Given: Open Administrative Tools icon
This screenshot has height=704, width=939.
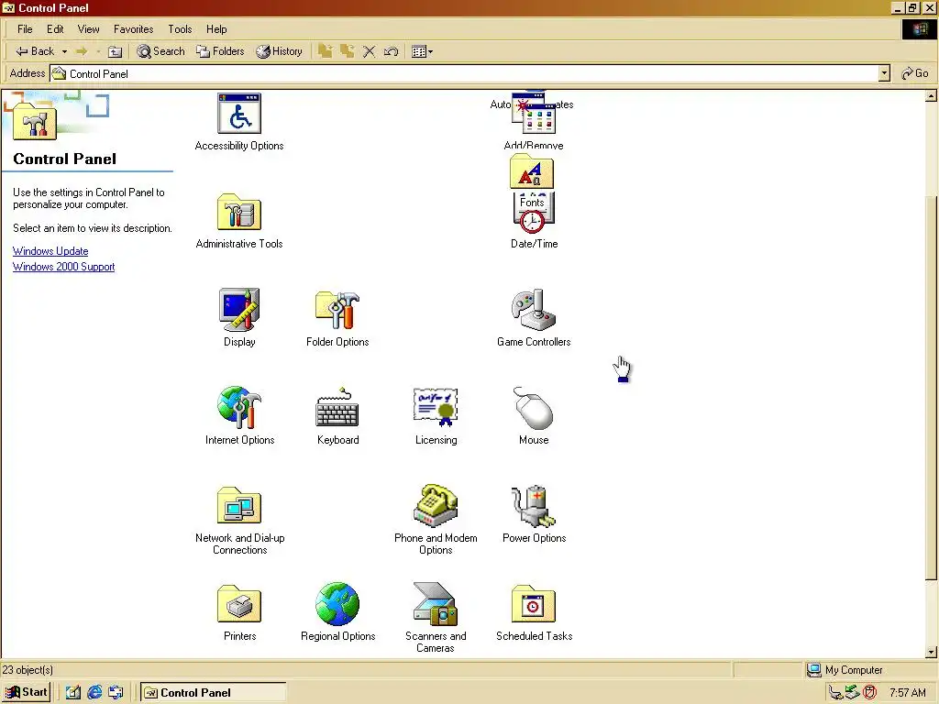Looking at the screenshot, I should click(239, 212).
